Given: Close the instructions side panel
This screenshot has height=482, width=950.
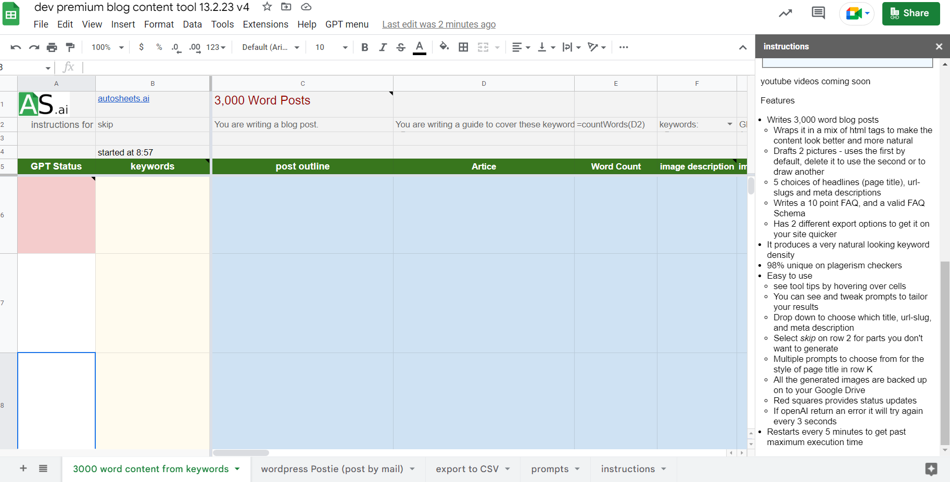Looking at the screenshot, I should point(939,46).
